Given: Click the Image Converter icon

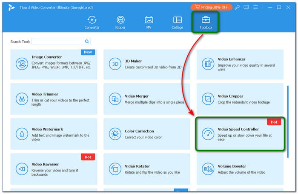Looking at the screenshot, I should 22,64.
